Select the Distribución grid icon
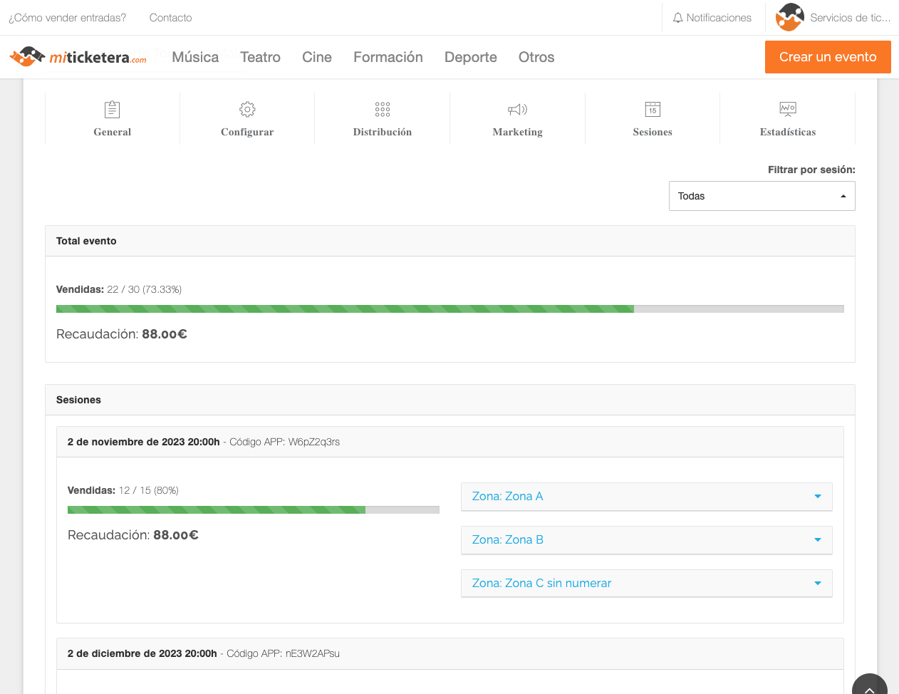Viewport: 899px width, 694px height. pyautogui.click(x=383, y=110)
